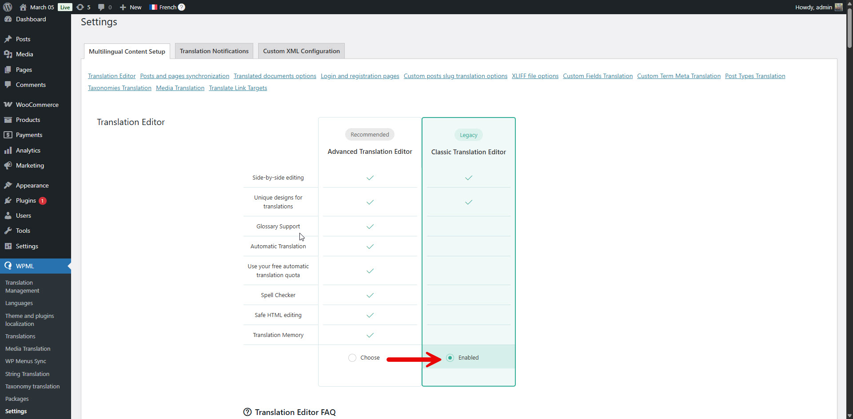This screenshot has height=419, width=853.
Task: Click the WordPress logo icon
Action: [8, 7]
